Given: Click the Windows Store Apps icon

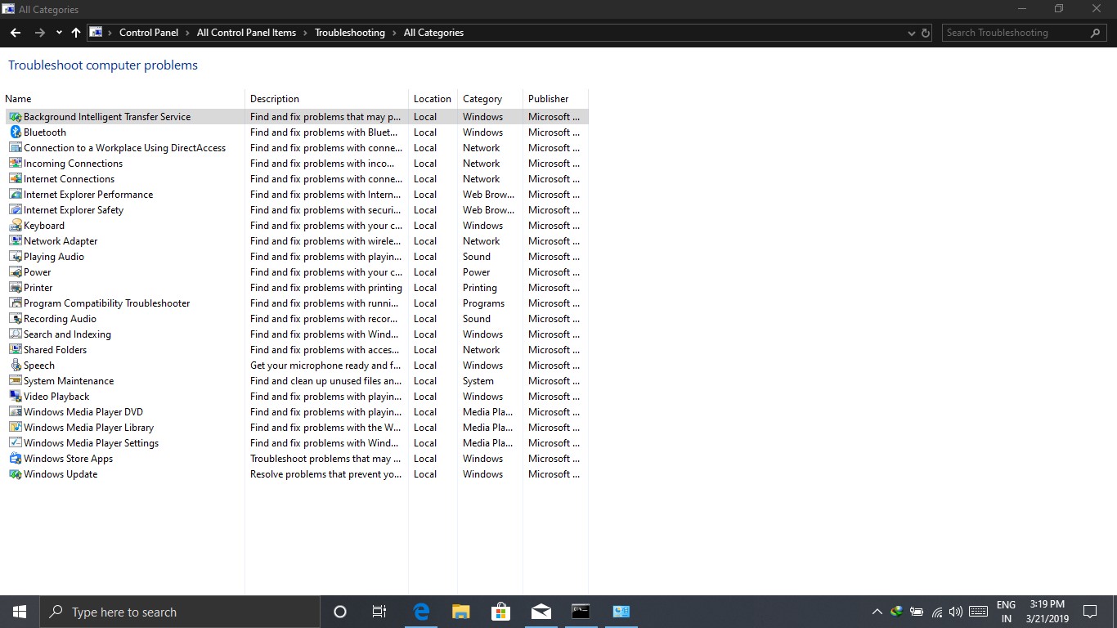Looking at the screenshot, I should click(x=16, y=459).
